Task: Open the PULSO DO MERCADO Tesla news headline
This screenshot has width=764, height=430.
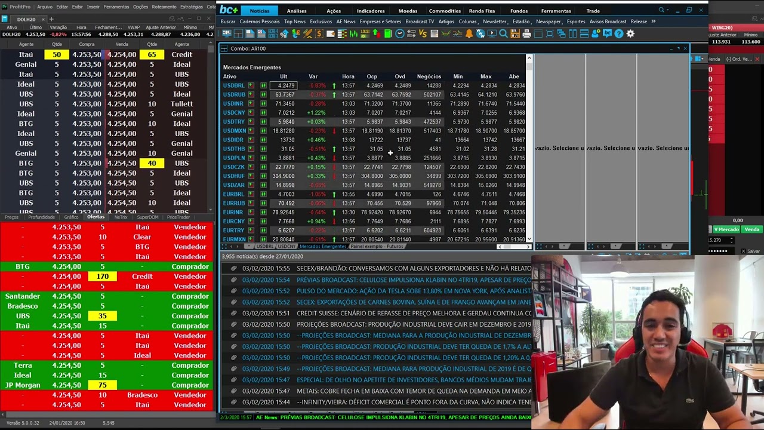Action: coord(414,291)
